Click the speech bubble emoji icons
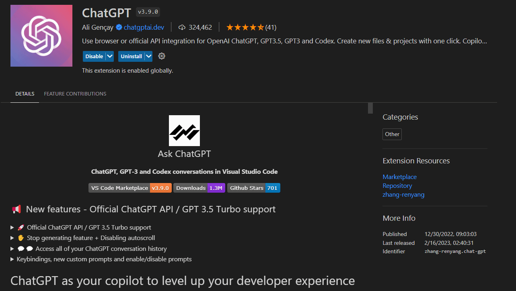 click(x=25, y=248)
